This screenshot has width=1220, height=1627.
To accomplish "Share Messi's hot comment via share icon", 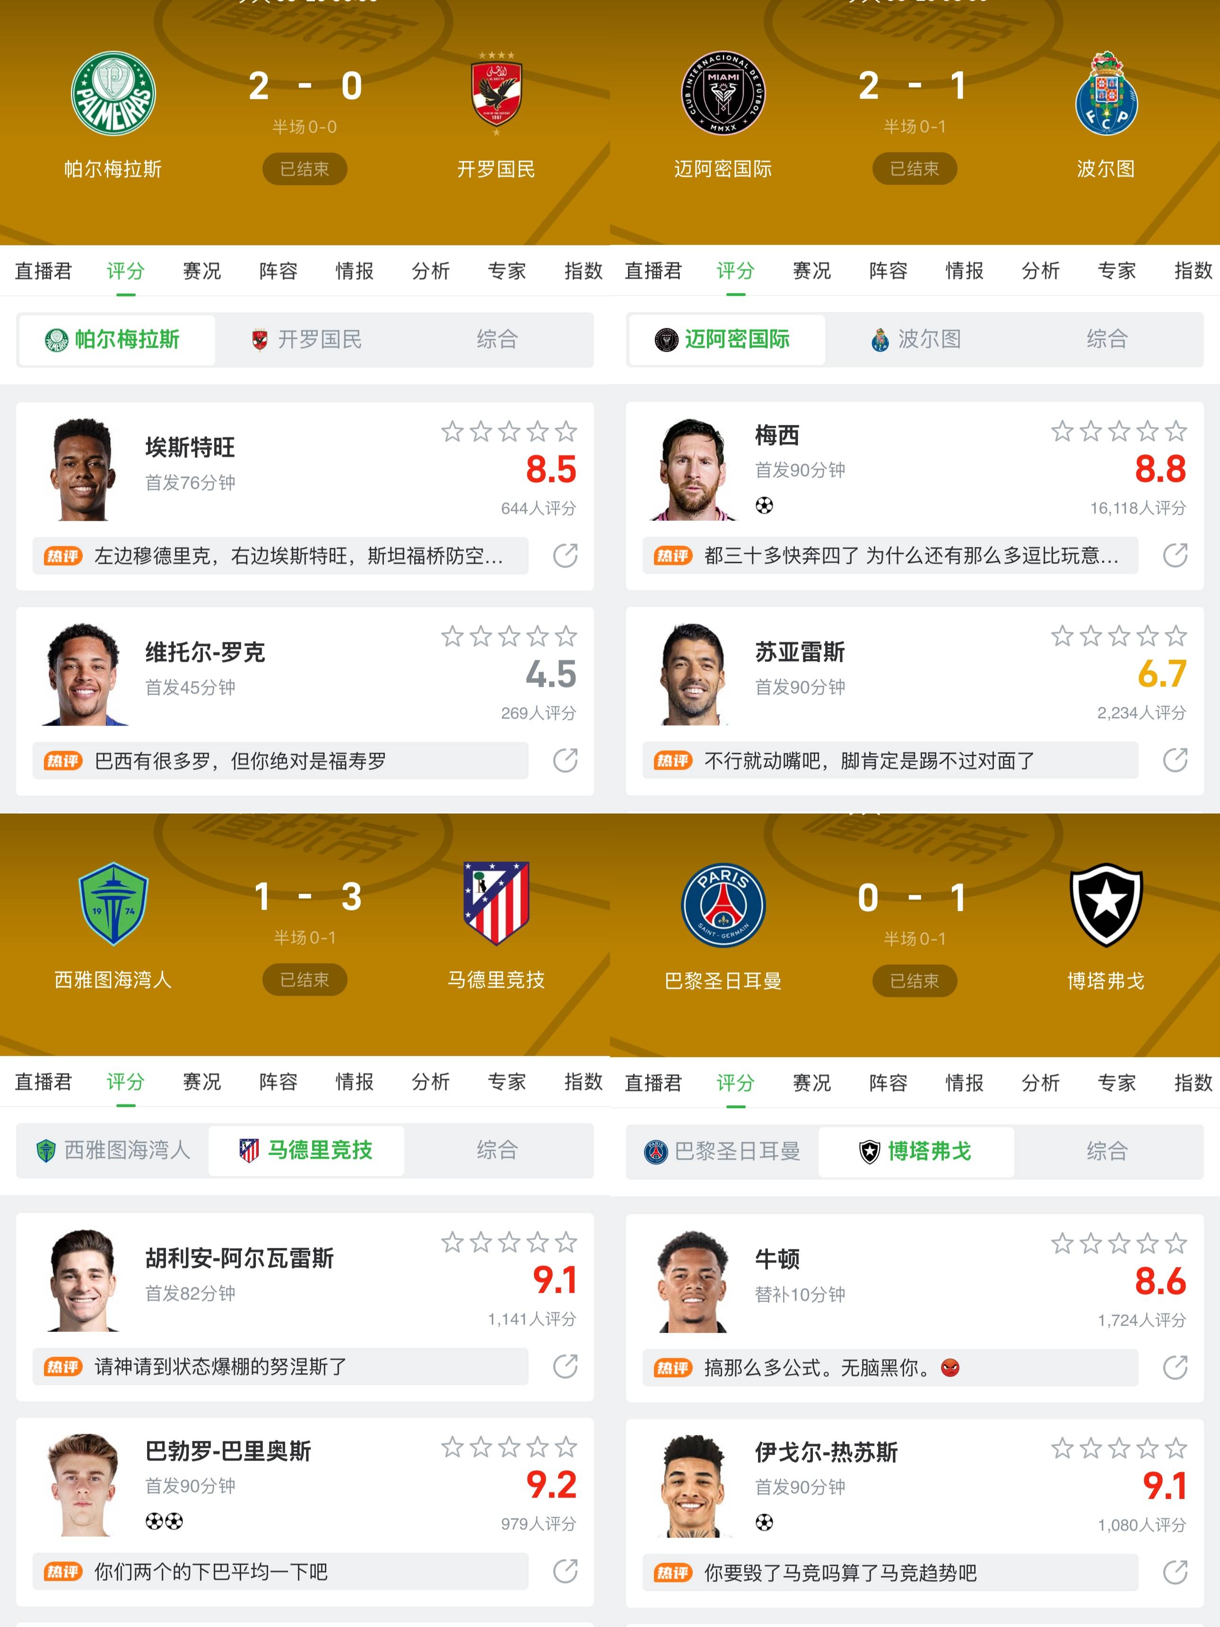I will click(1175, 555).
